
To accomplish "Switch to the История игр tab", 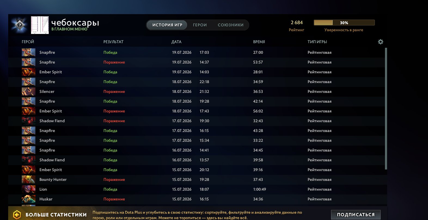I will coord(167,25).
